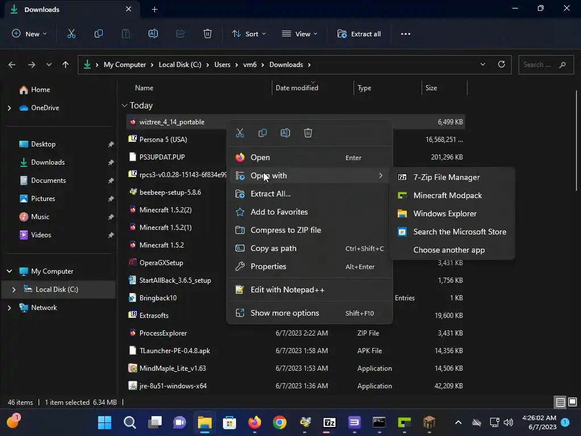Open the View dropdown
Screen dimensions: 581x436
[300, 33]
